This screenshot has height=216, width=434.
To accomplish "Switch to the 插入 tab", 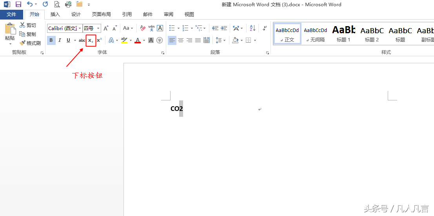I will 55,14.
